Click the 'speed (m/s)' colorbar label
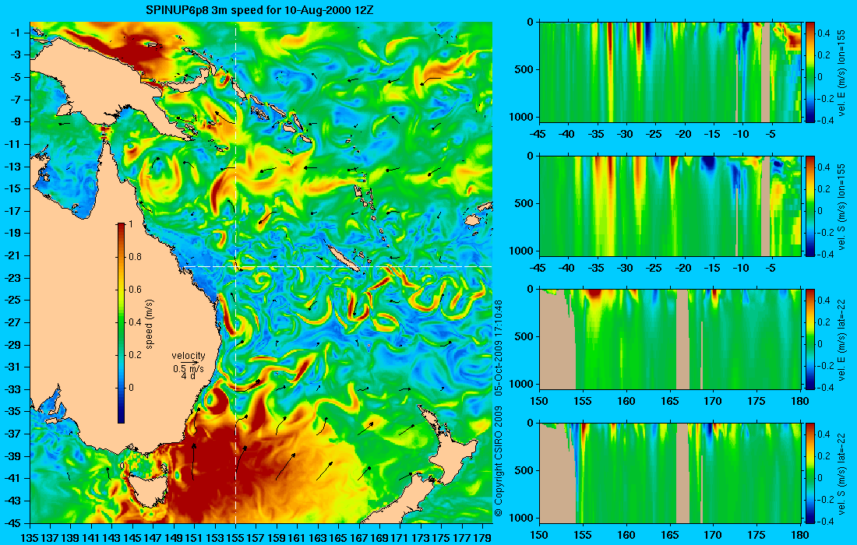 pos(150,324)
